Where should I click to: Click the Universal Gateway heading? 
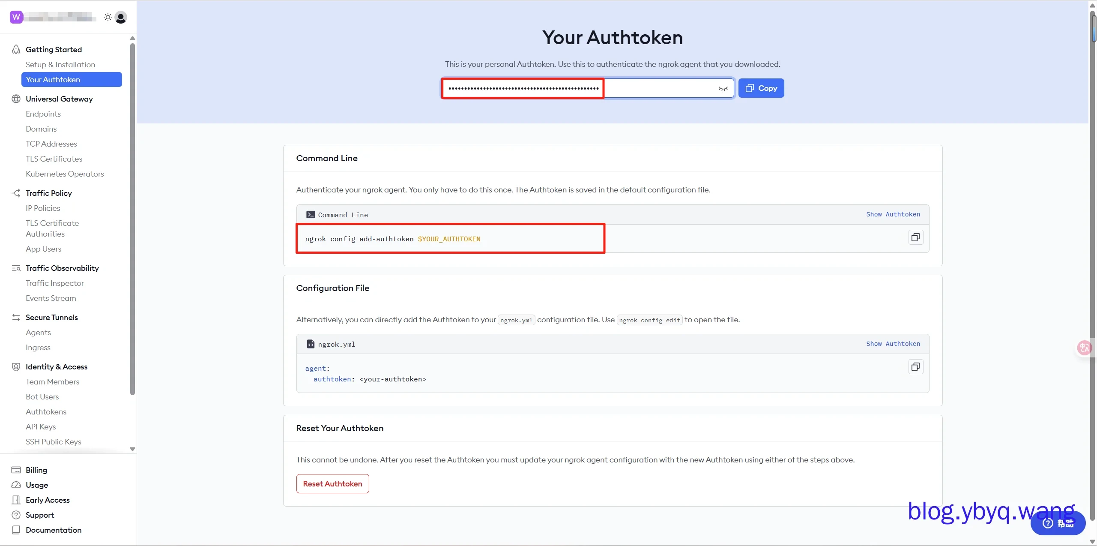[x=59, y=99]
